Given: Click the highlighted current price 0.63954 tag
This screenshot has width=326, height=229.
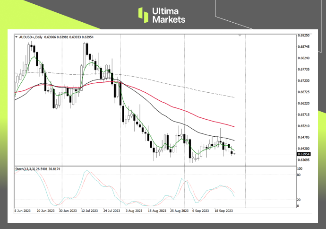Looking at the screenshot, I should (x=303, y=154).
